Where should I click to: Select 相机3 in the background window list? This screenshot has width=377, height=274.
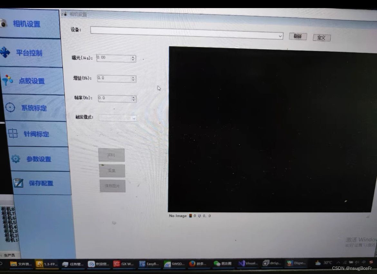coord(11,231)
